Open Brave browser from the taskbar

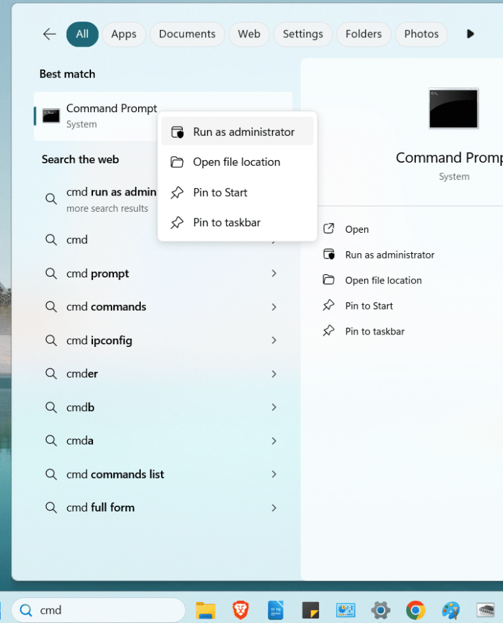240,609
